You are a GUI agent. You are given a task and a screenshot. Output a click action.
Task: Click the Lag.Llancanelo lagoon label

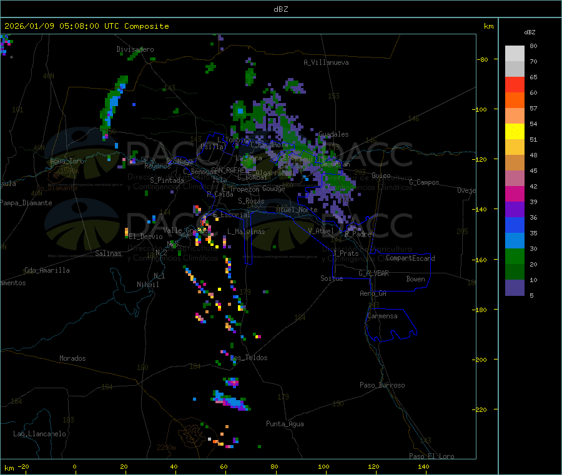point(39,434)
